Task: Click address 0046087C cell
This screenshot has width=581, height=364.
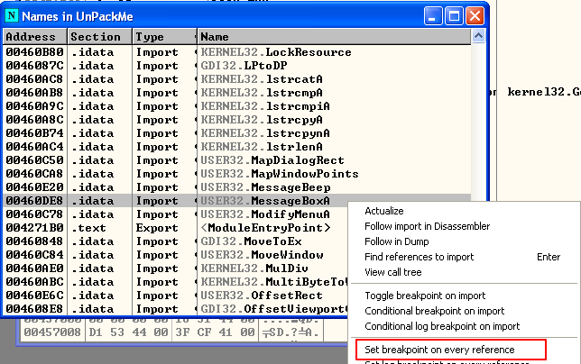Action: (35, 66)
